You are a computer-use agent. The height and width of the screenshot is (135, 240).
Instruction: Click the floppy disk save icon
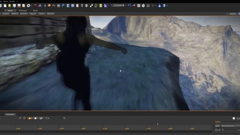[x=14, y=6]
